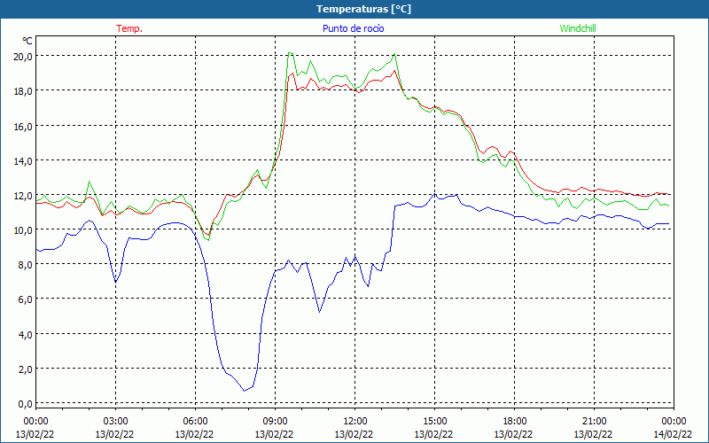Click the '06:00' time label on the x-axis
This screenshot has height=443, width=709.
pyautogui.click(x=195, y=422)
